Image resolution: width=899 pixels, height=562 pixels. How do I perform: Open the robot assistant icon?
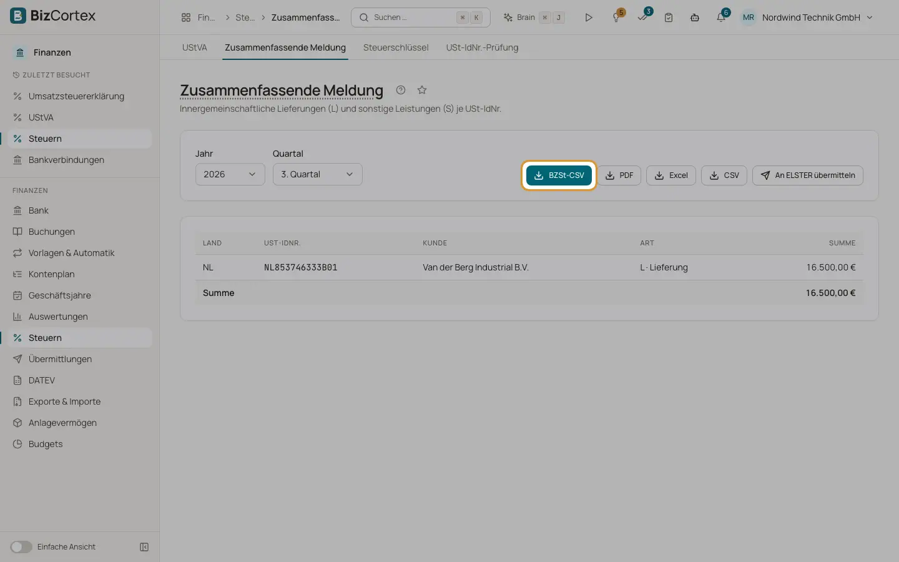tap(695, 17)
